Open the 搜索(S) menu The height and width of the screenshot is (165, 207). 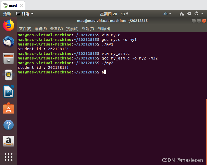[x=72, y=28]
